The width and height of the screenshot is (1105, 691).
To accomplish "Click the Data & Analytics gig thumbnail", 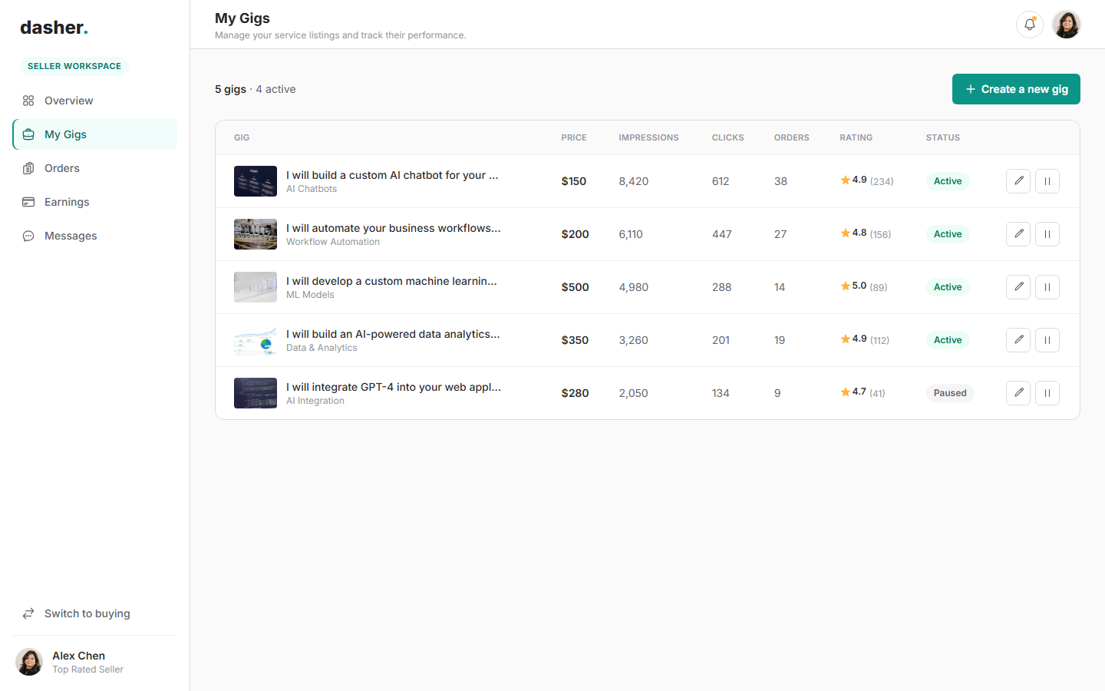I will pos(256,340).
